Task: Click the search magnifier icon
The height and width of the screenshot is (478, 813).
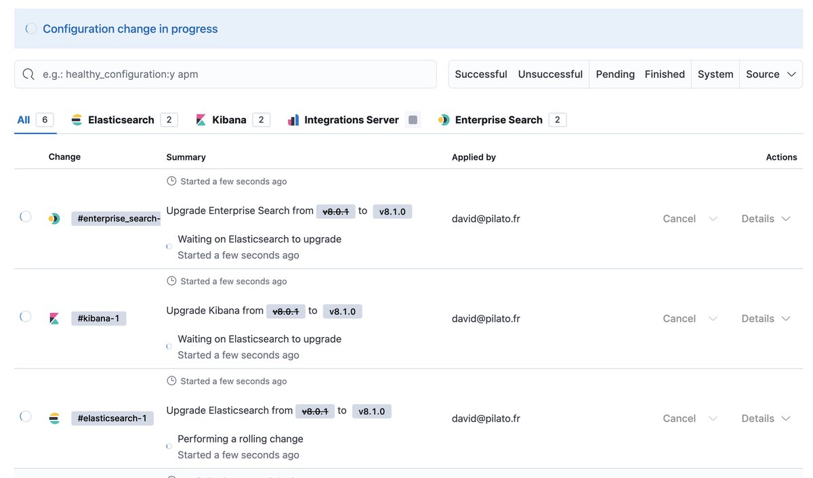Action: [28, 74]
